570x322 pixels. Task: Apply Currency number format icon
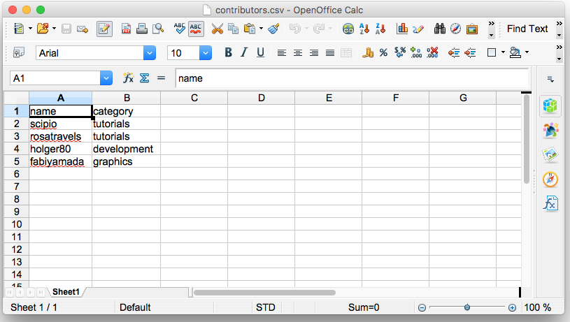point(367,52)
